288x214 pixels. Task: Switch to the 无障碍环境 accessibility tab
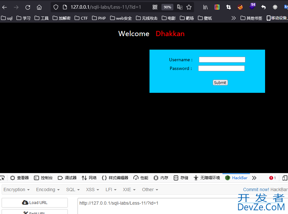(207, 178)
